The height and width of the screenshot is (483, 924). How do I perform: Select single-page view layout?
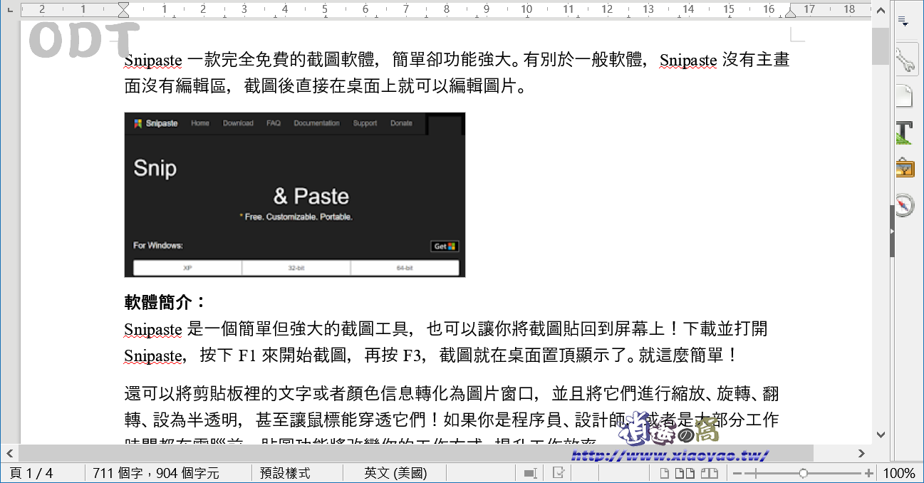click(x=664, y=473)
